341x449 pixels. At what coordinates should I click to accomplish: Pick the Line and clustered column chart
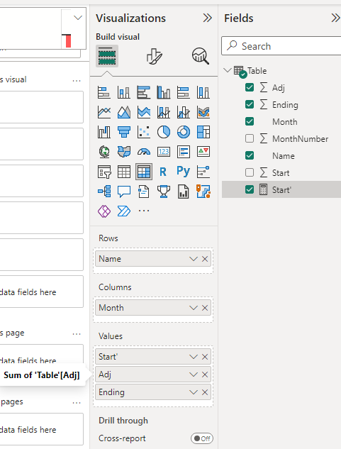coord(183,112)
